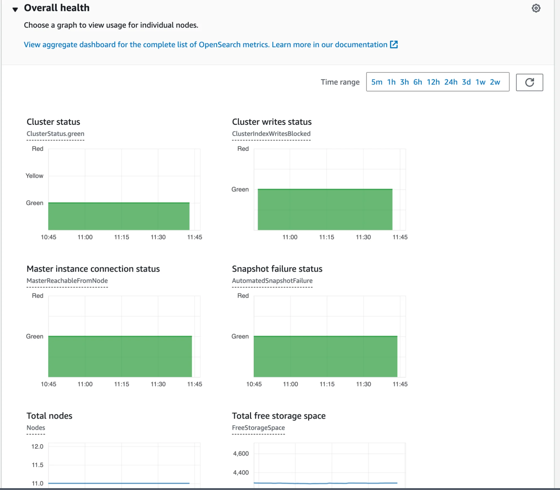Screen dimensions: 560x490
Task: Pick the 3d time range
Action: pos(466,82)
